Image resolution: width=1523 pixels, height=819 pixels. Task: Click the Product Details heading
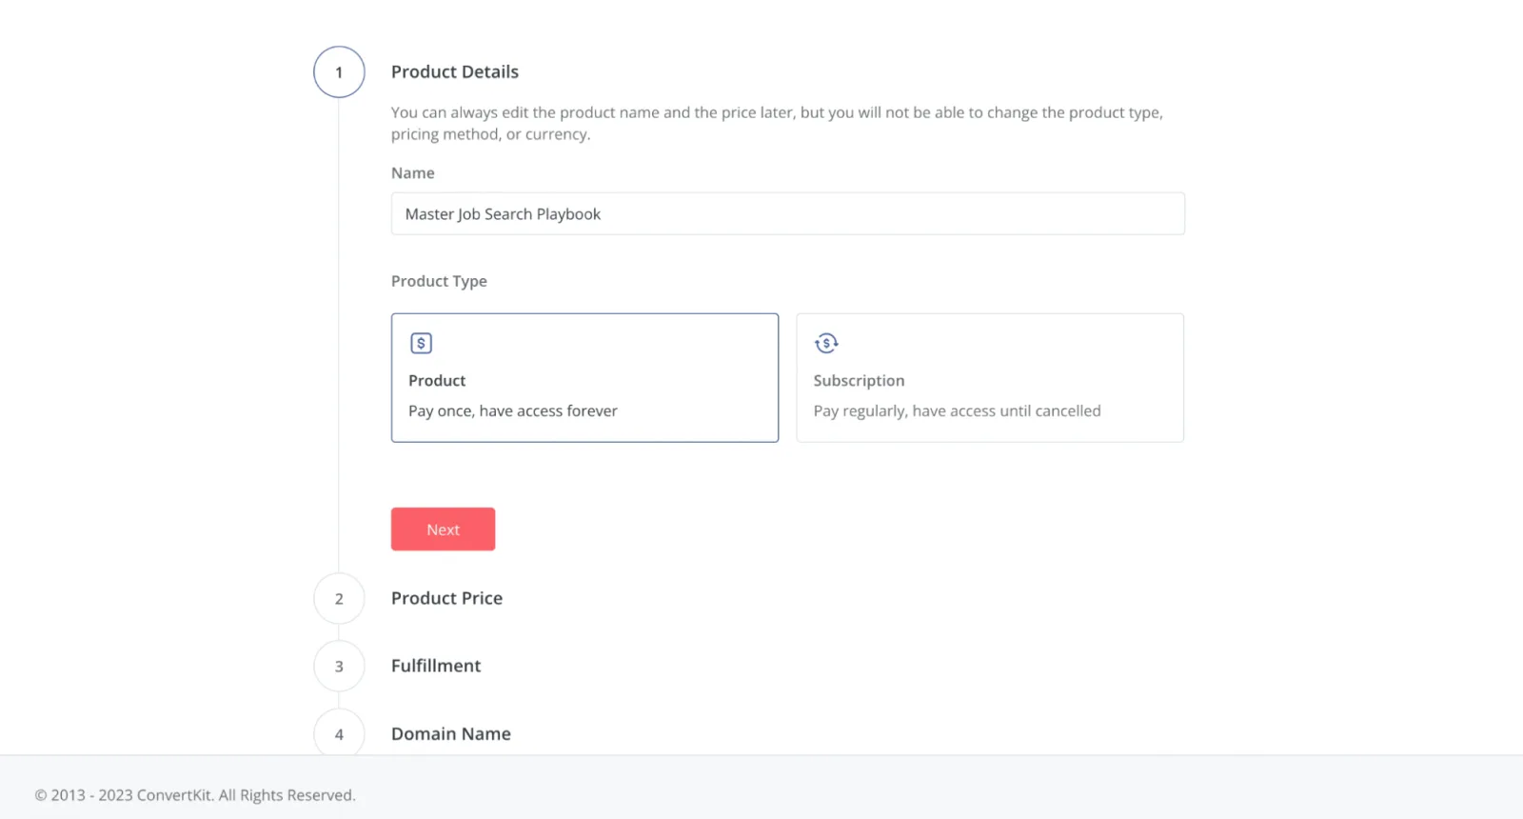pyautogui.click(x=455, y=72)
